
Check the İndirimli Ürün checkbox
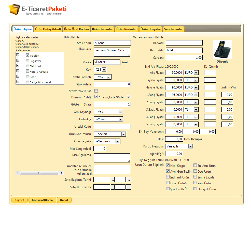click(168, 177)
